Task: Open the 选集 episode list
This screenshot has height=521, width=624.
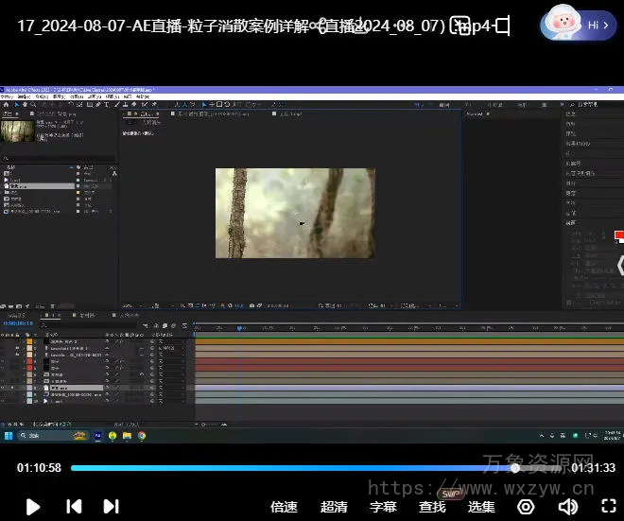Action: click(481, 507)
